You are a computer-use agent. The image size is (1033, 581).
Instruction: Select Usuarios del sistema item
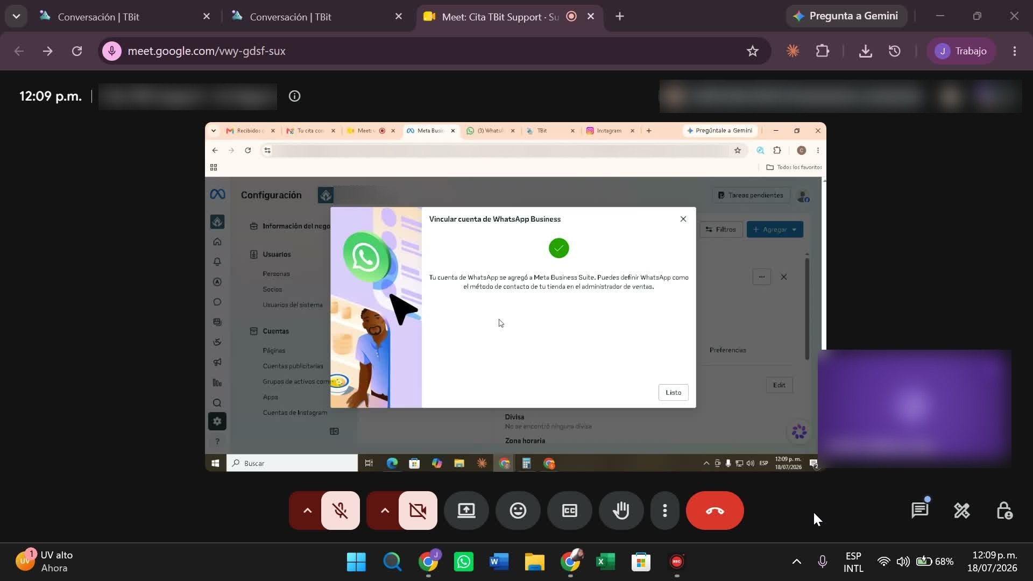[293, 305]
